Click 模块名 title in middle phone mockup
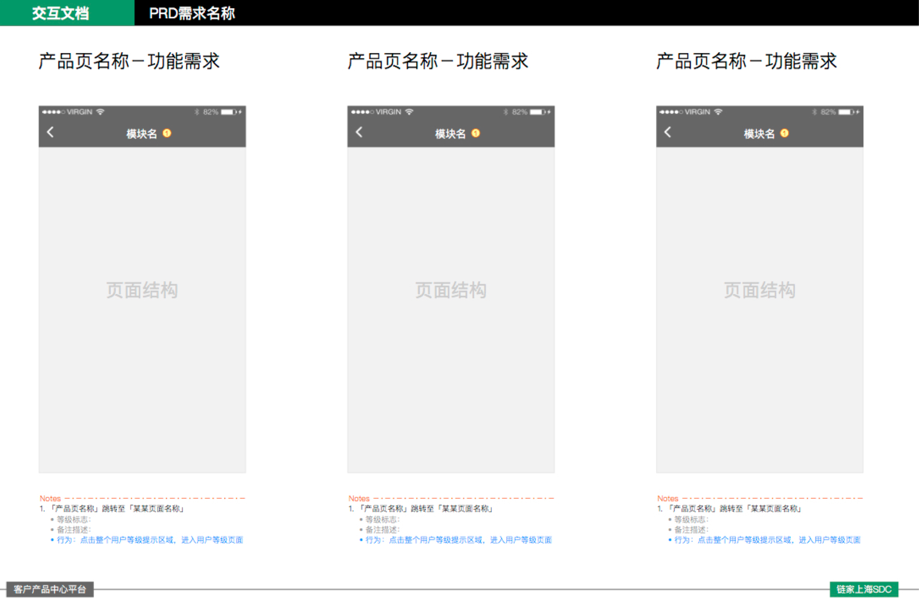The image size is (919, 602). pyautogui.click(x=450, y=134)
